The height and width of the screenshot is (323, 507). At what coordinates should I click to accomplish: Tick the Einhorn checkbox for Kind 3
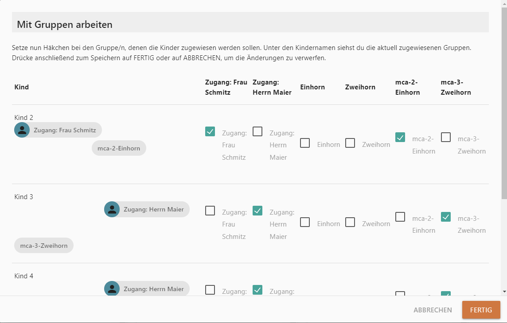tap(305, 222)
